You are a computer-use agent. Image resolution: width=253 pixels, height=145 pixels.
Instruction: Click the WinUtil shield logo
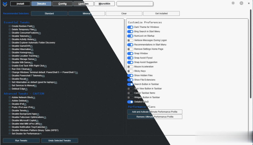(x=5, y=4)
